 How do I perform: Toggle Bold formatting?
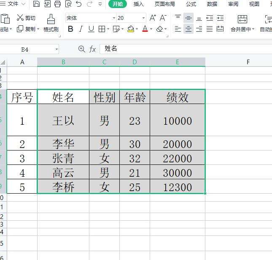(70, 29)
